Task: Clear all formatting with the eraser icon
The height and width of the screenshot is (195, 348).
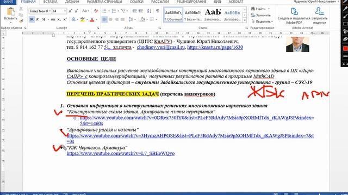Action: point(96,11)
